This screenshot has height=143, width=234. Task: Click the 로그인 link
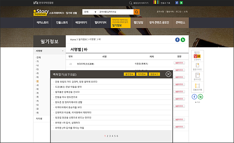point(179,12)
